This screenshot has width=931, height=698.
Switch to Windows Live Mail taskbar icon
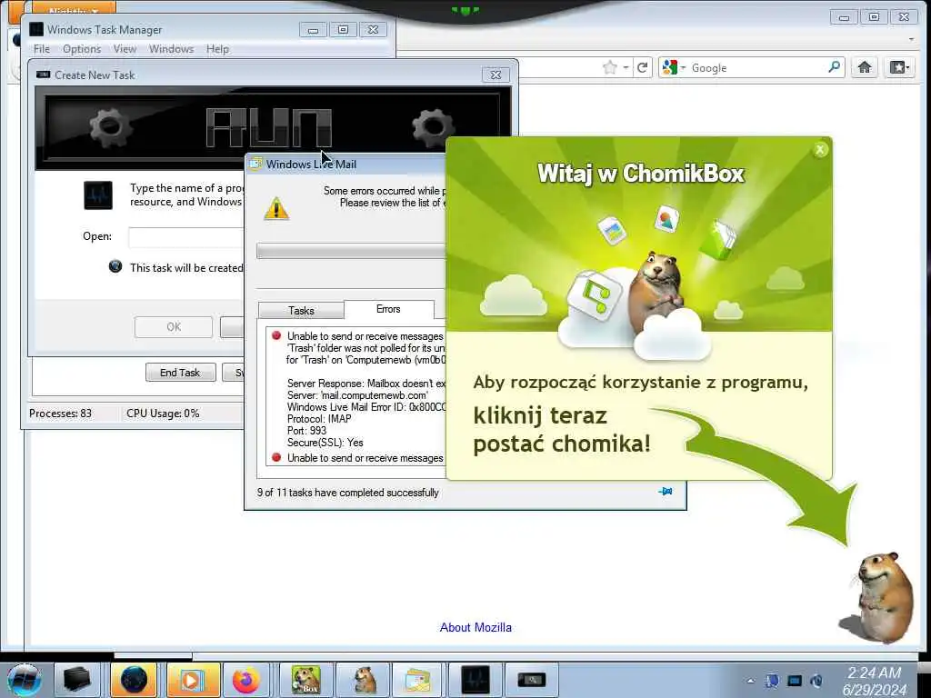418,680
